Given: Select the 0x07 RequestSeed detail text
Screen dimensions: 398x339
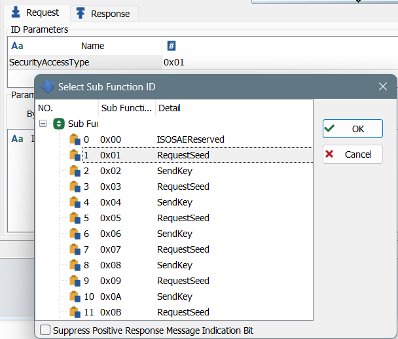Looking at the screenshot, I should point(183,250).
